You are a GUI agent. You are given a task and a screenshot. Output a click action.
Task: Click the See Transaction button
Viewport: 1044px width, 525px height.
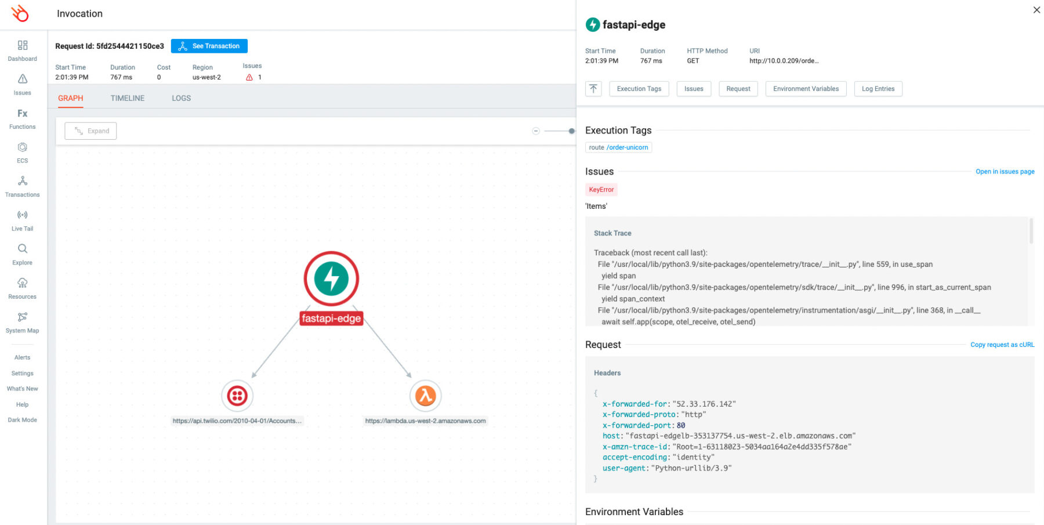tap(209, 46)
